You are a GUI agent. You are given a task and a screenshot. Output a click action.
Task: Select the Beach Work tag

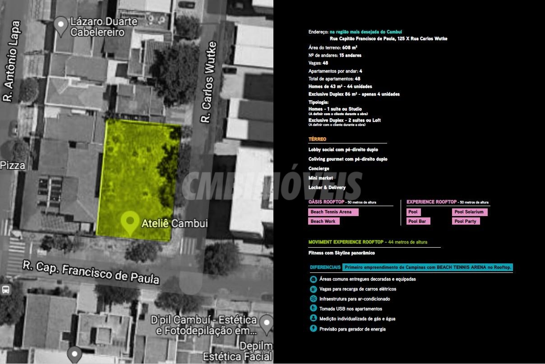point(324,221)
